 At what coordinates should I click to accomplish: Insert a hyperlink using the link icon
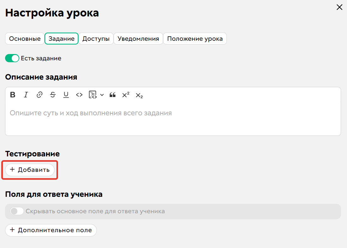coord(39,94)
